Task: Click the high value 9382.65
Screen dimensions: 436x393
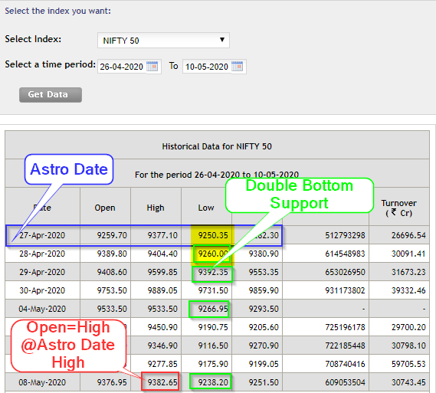Action: [x=162, y=382]
